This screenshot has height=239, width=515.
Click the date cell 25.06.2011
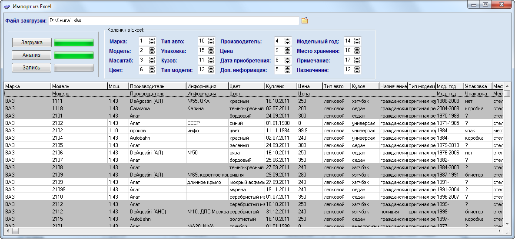pos(281,160)
